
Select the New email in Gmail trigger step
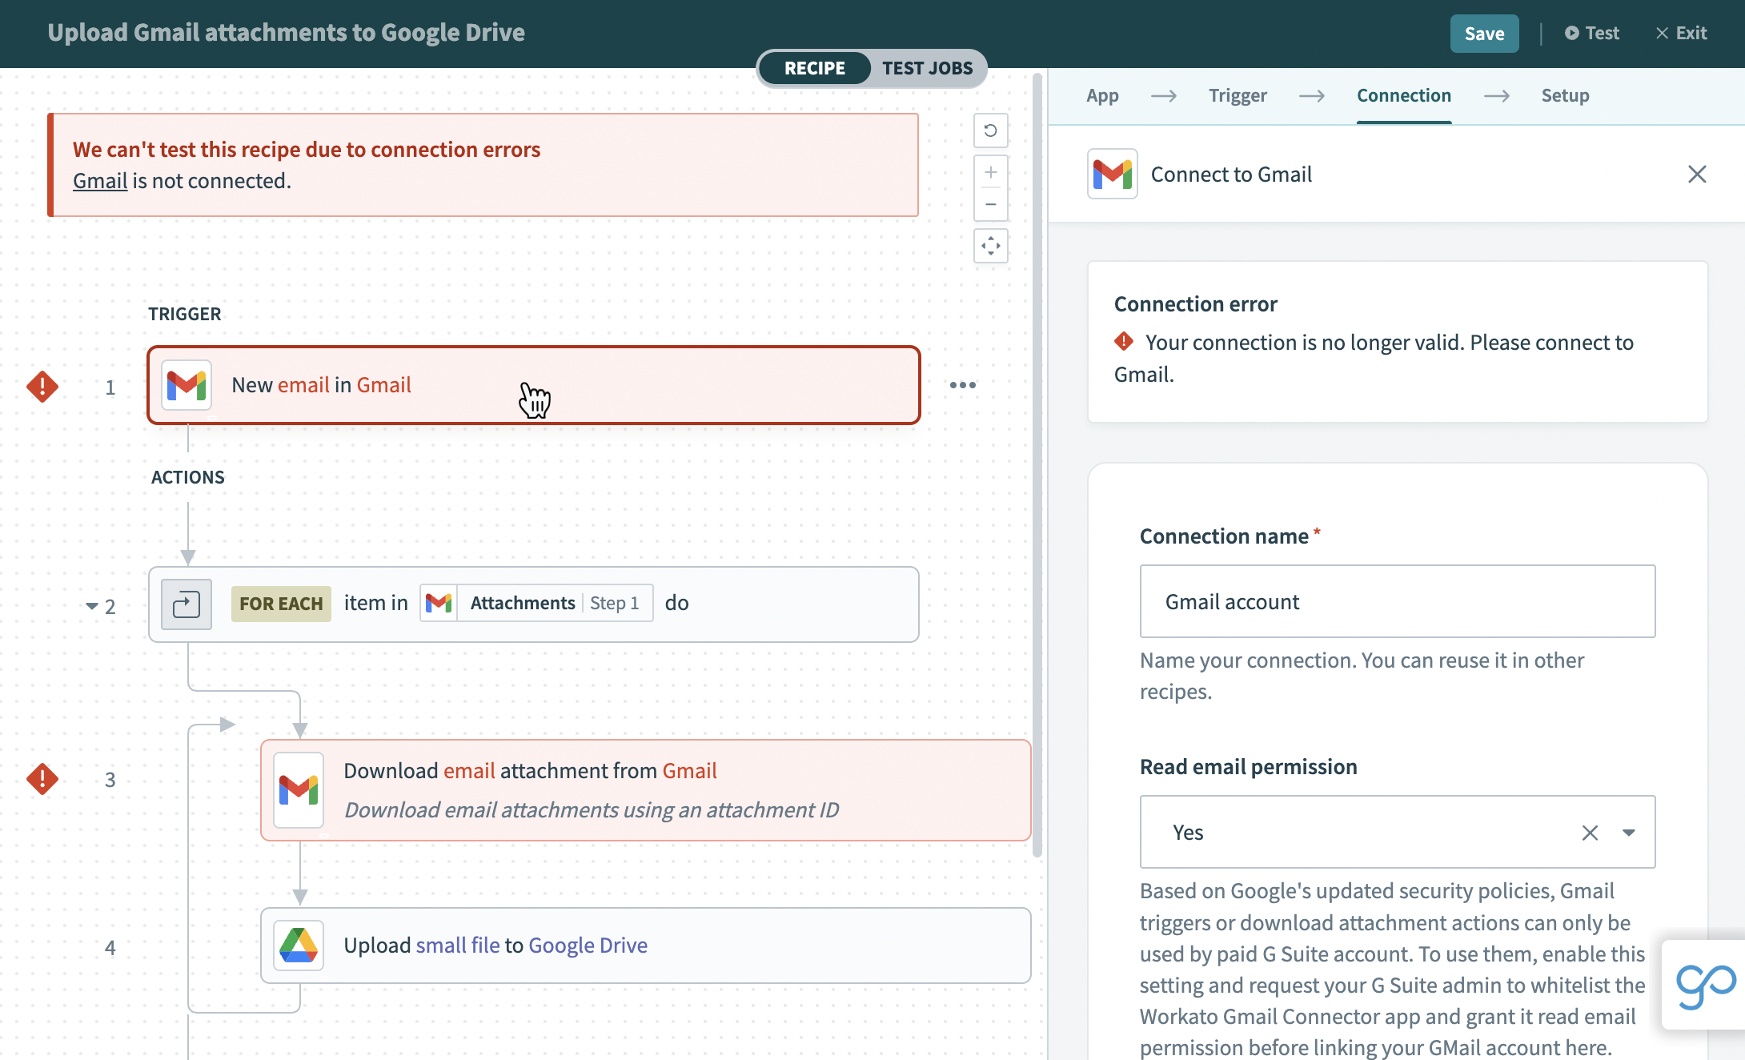tap(534, 385)
